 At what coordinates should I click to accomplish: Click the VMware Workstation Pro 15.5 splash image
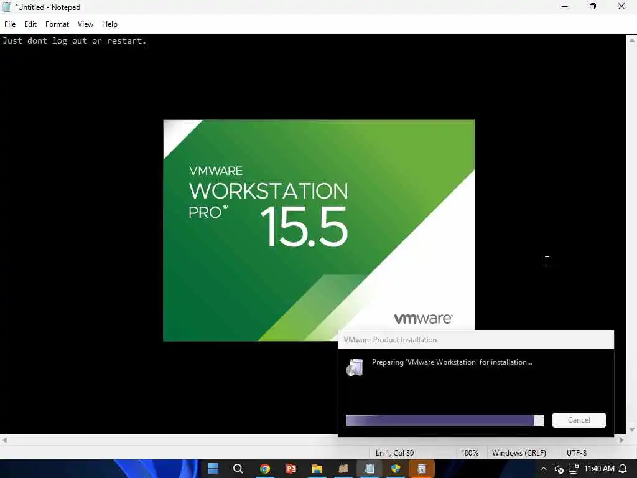click(319, 230)
